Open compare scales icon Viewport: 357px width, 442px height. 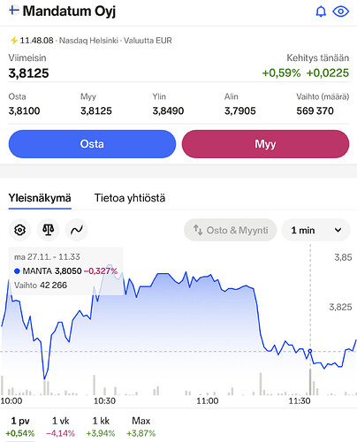tap(49, 230)
